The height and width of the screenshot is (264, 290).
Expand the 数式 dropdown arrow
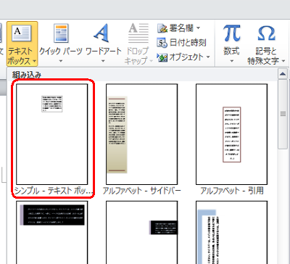click(x=231, y=61)
